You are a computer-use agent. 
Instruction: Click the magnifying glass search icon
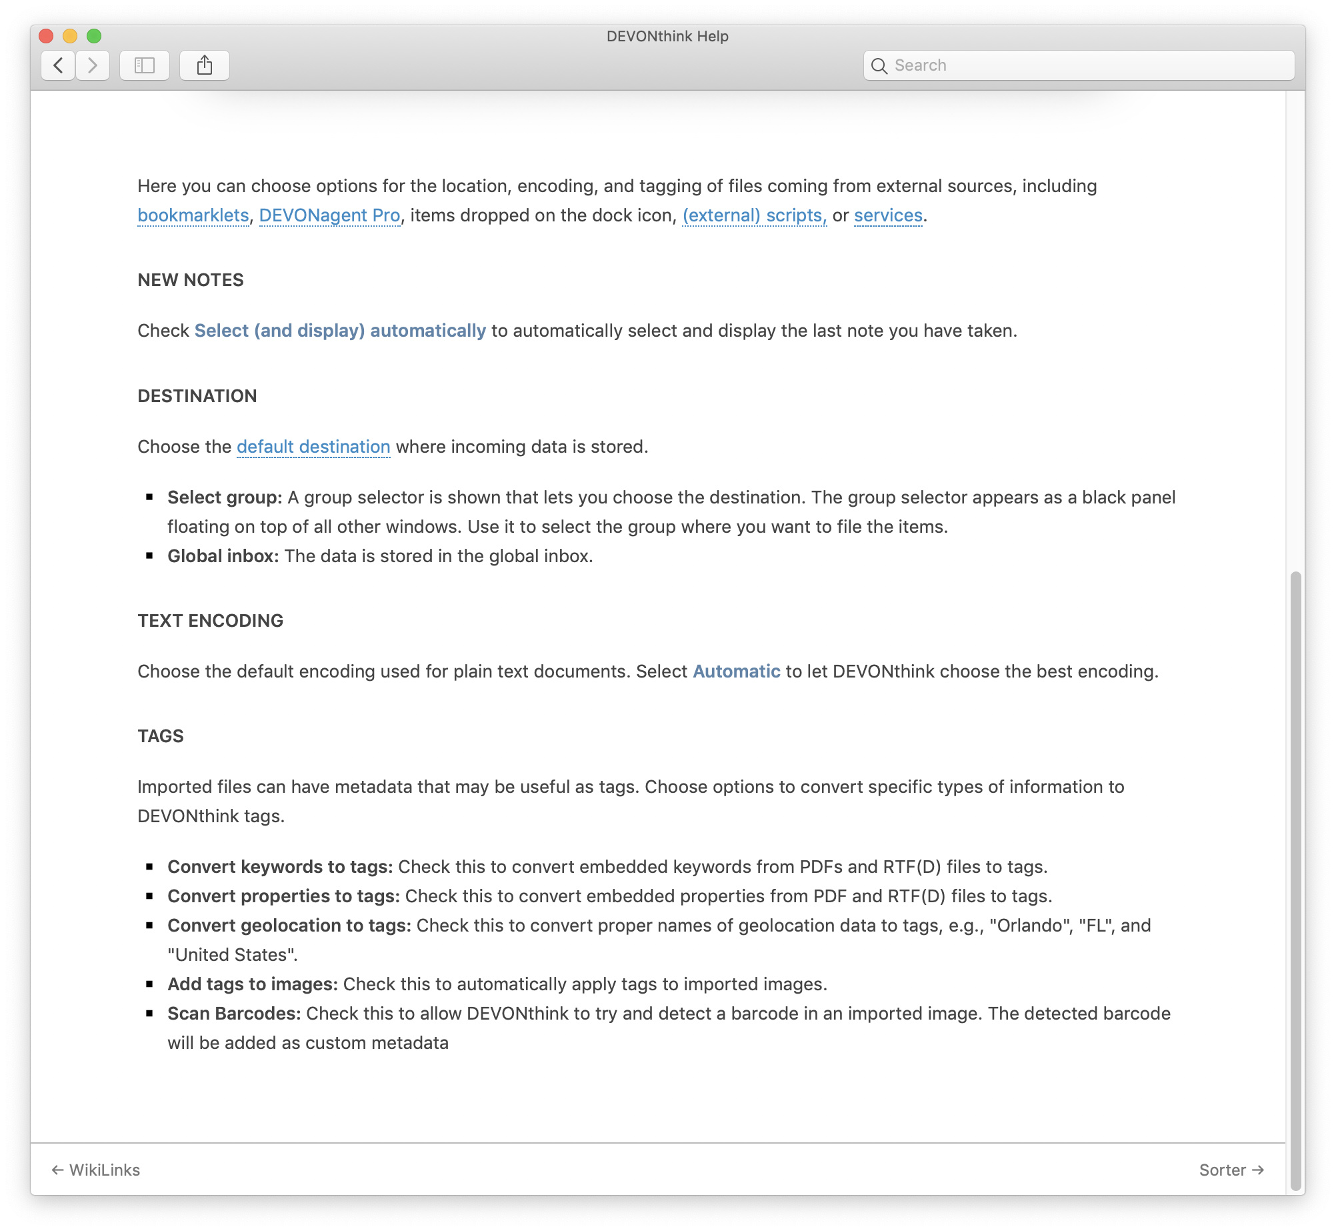[x=879, y=66]
